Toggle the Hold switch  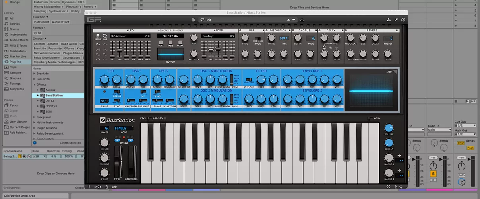(370, 119)
